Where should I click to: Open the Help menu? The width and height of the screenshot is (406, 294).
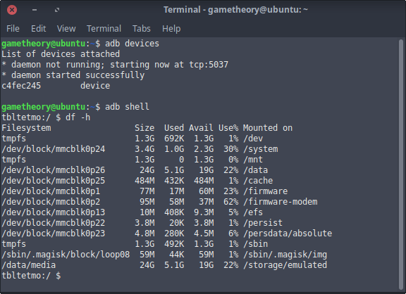171,28
